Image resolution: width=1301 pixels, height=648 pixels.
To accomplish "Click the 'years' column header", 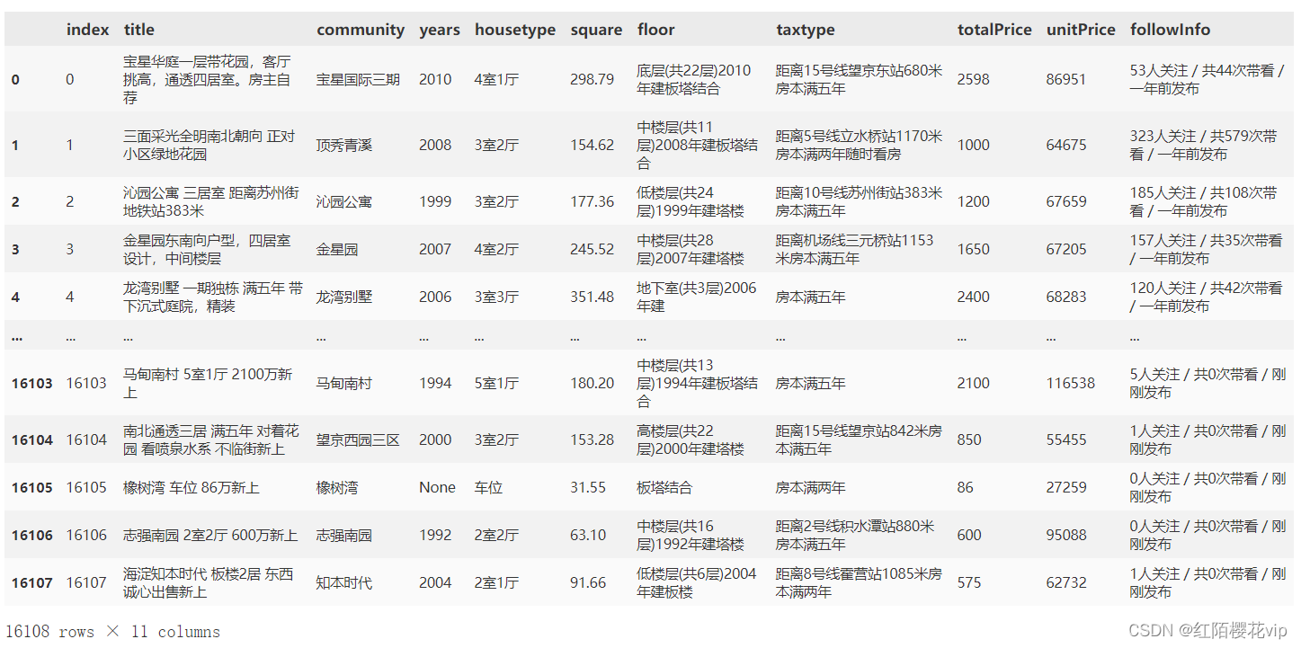I will coord(440,30).
